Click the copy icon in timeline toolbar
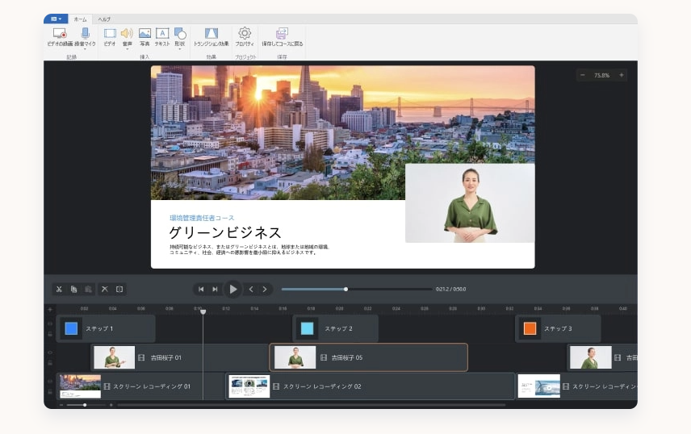Viewport: 691px width, 434px height. 74,289
